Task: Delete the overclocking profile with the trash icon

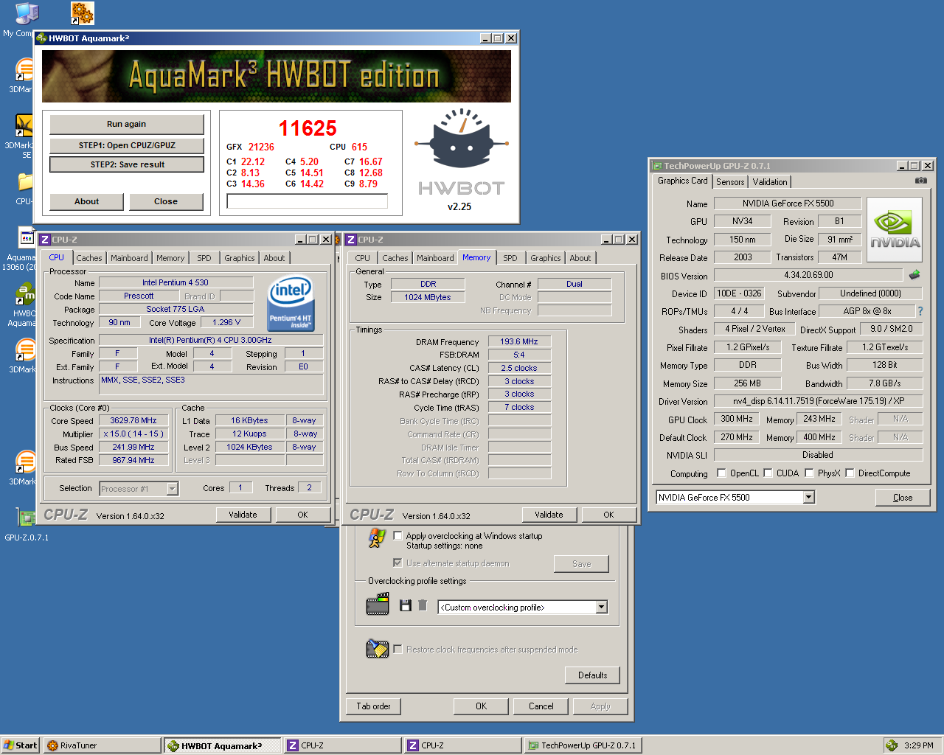Action: click(423, 605)
